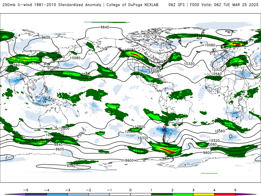Click the colorbar tick label '-3'
Image resolution: width=261 pixels, height=196 pixels.
pos(68,190)
